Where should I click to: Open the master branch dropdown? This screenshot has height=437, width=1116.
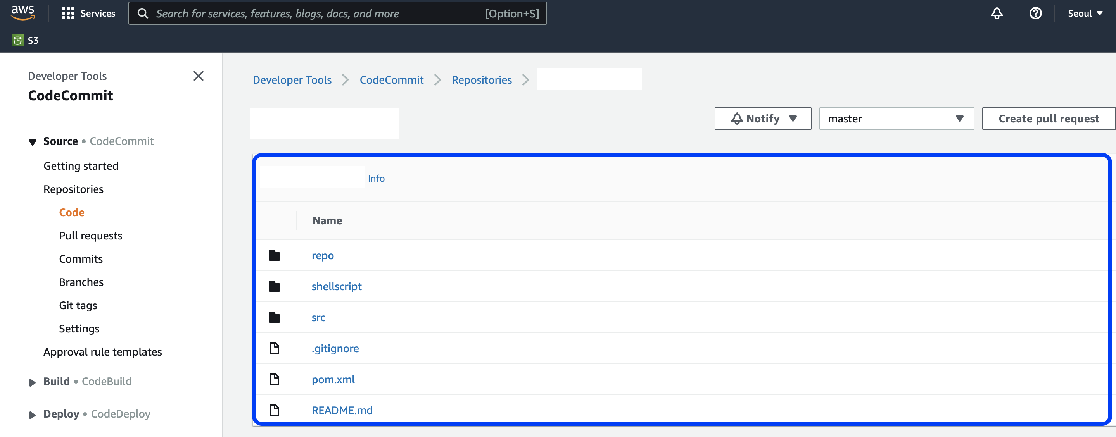click(x=896, y=119)
